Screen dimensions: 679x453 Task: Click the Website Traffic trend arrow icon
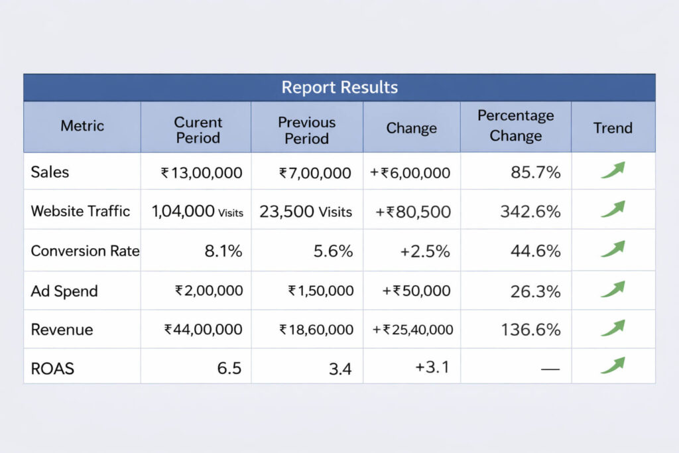tap(613, 210)
